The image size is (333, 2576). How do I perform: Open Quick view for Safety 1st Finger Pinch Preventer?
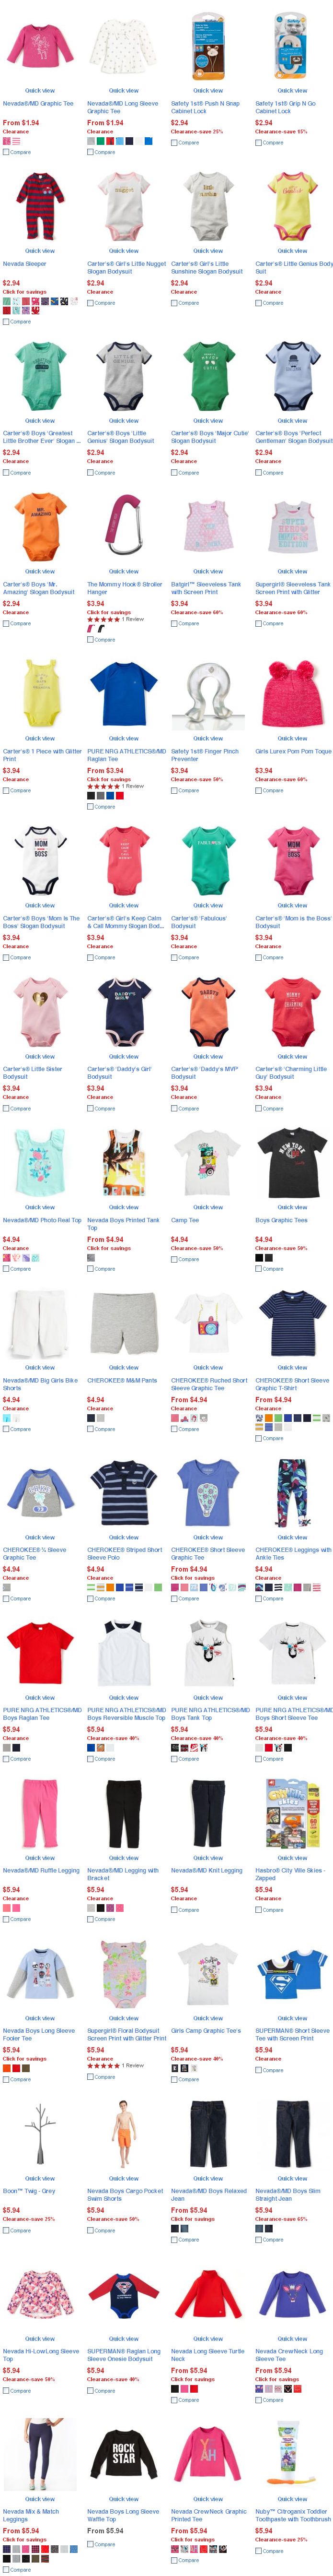click(x=208, y=738)
